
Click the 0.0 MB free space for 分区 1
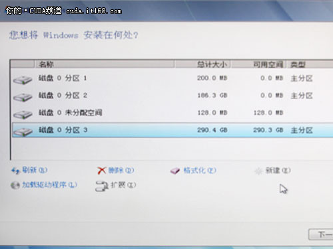click(272, 78)
